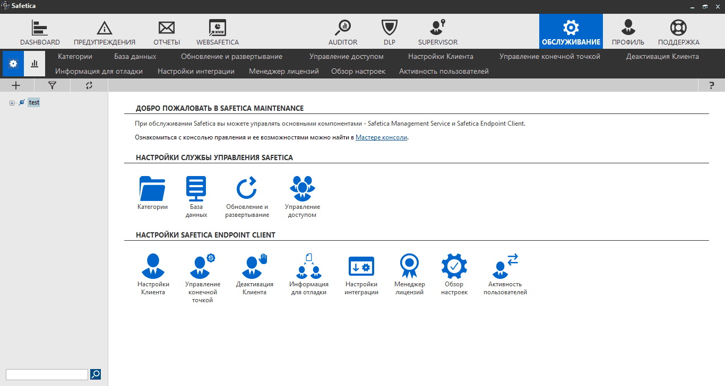725x386 pixels.
Task: Open Деактивация Клиента hand icon
Action: [x=255, y=266]
